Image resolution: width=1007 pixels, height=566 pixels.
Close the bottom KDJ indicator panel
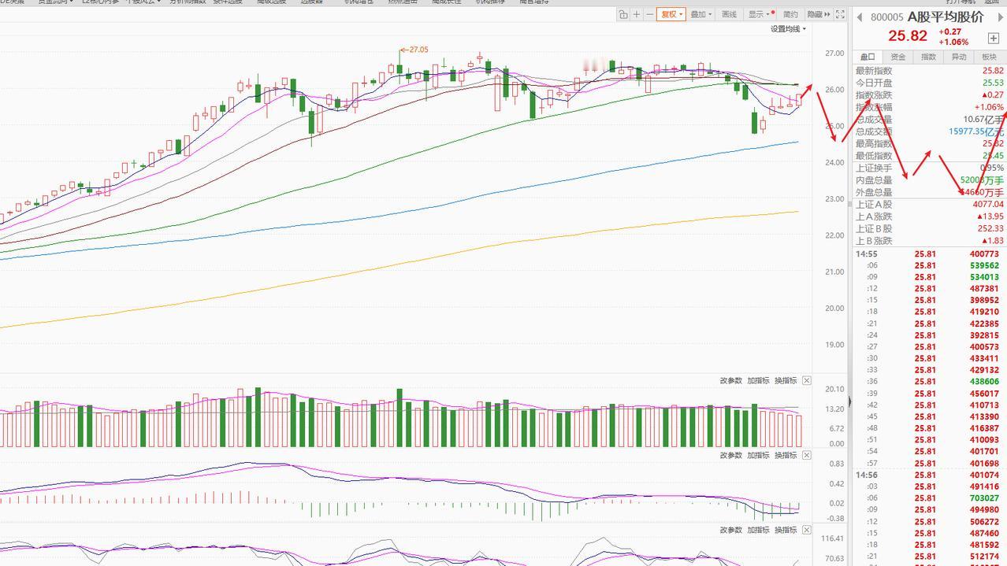(x=807, y=531)
